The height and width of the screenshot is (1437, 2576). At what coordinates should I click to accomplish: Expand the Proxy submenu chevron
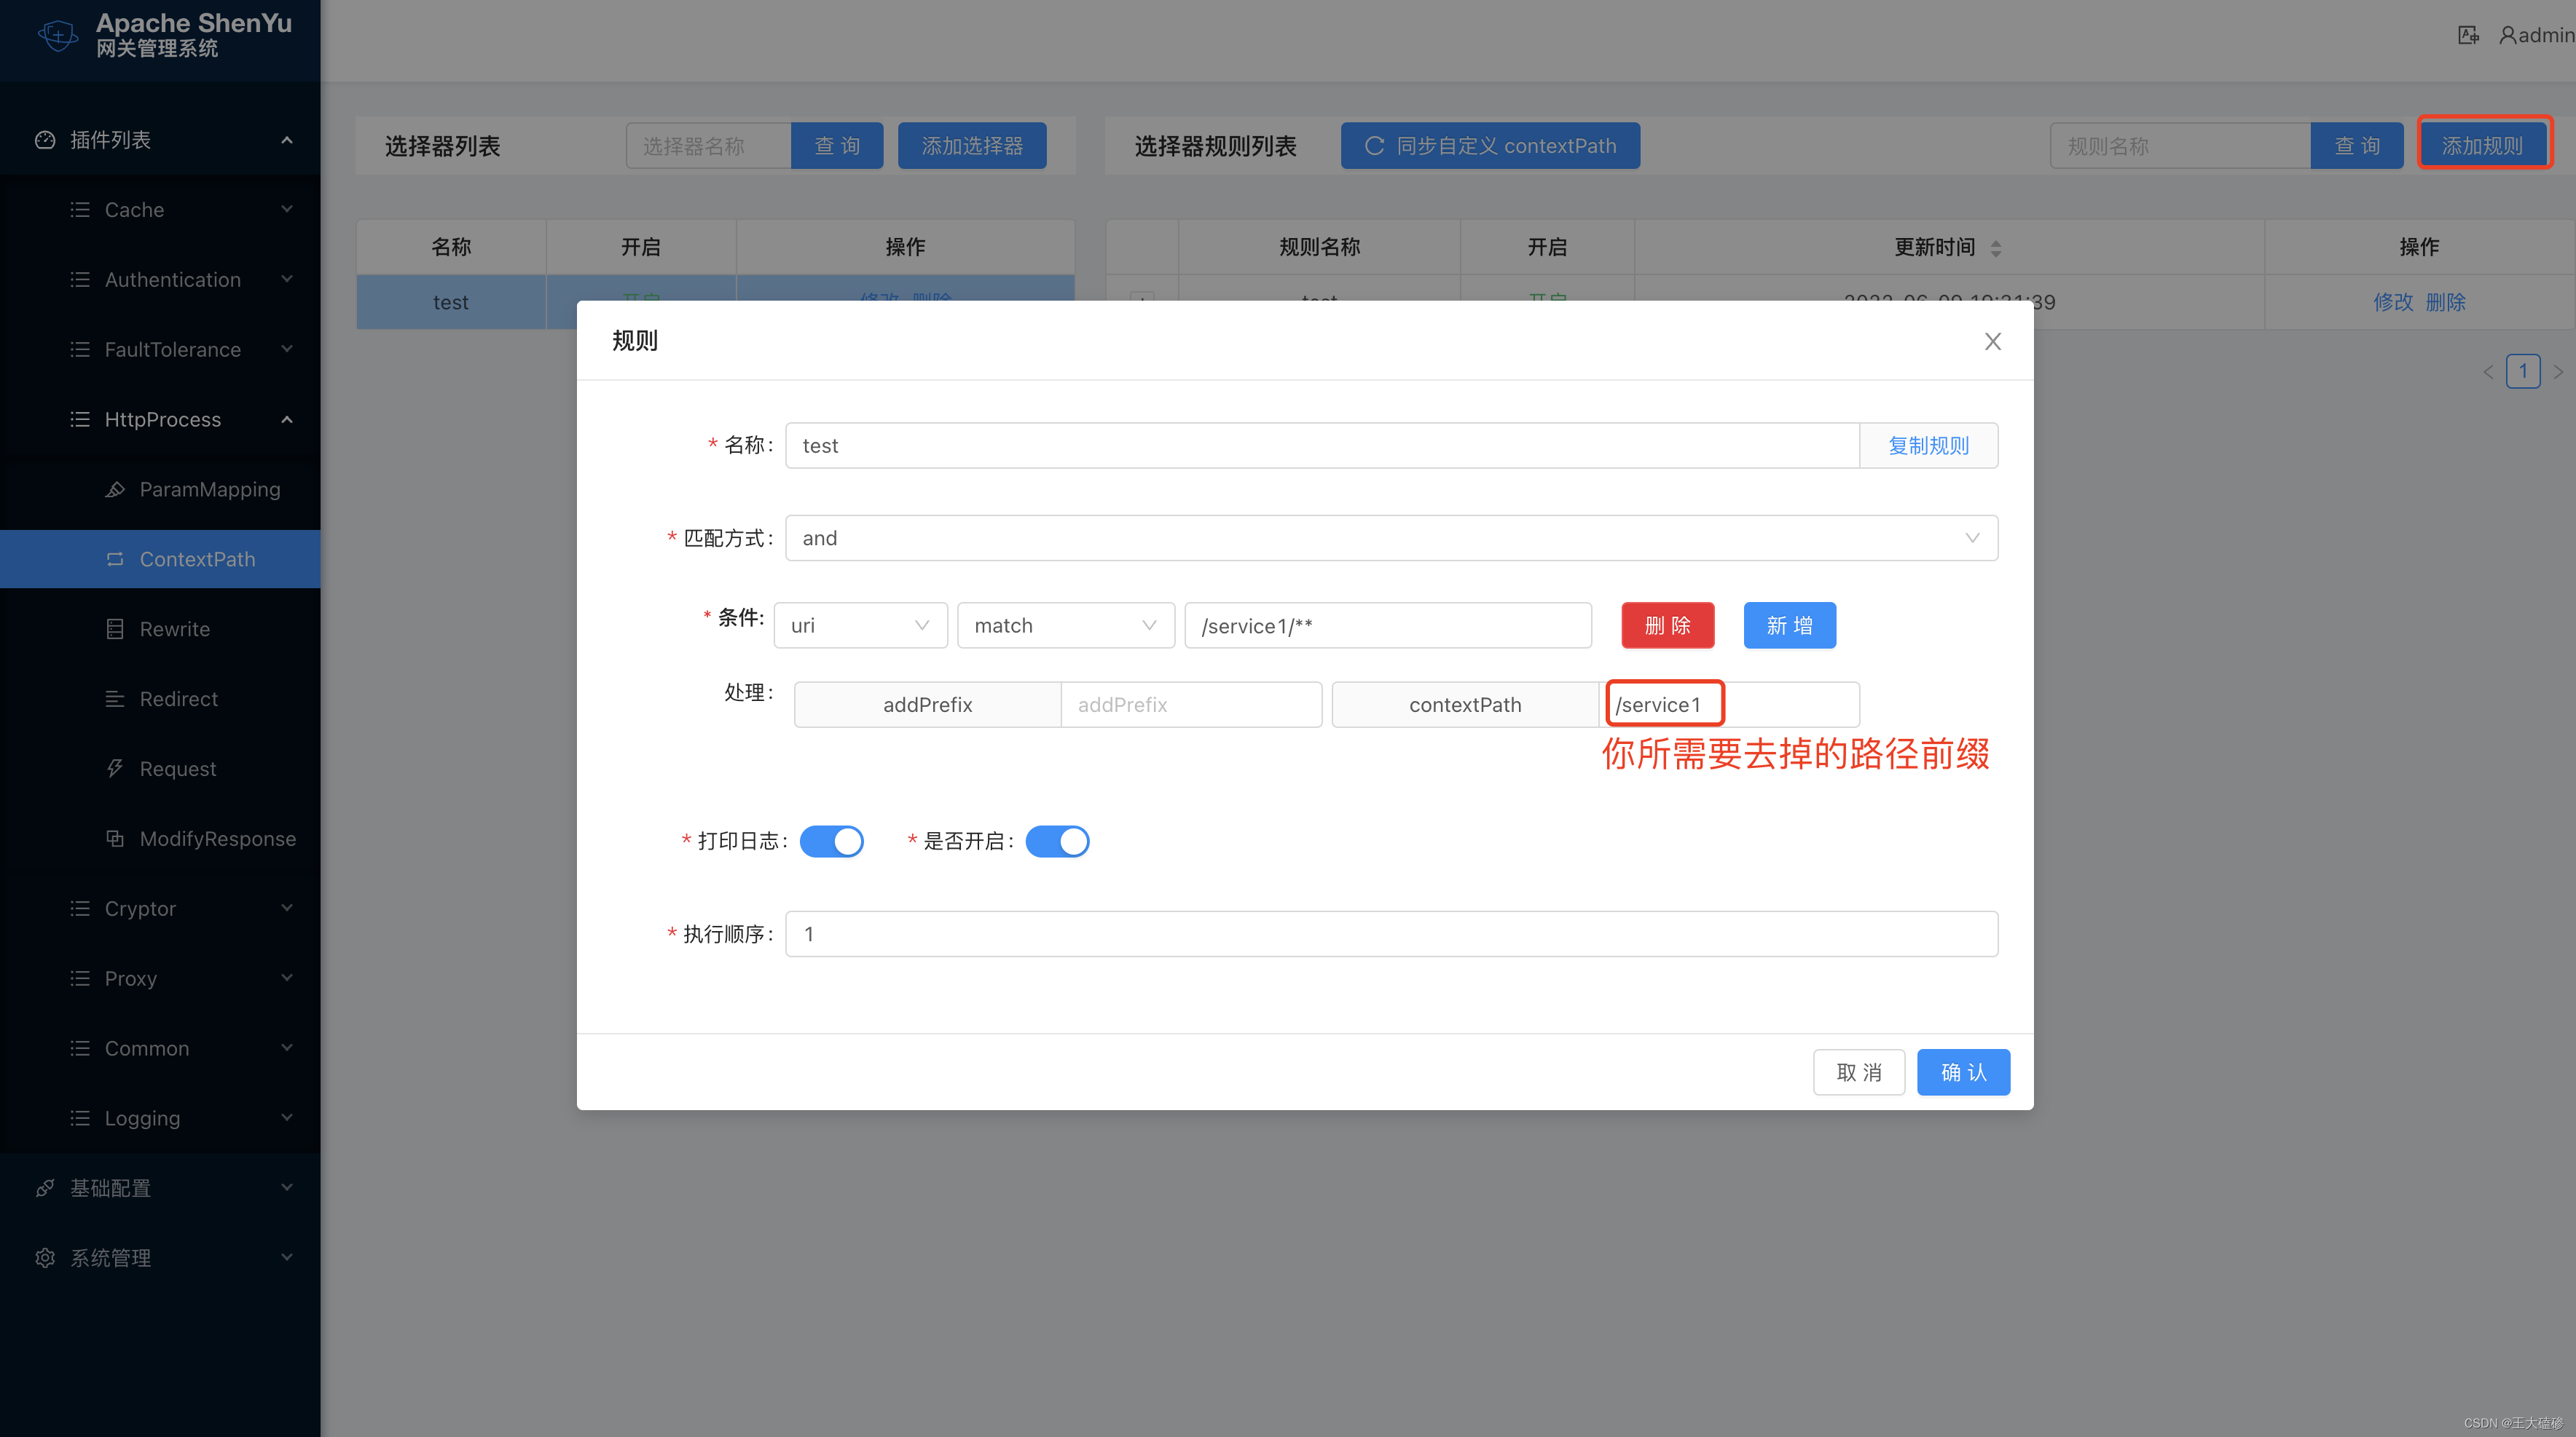click(287, 978)
